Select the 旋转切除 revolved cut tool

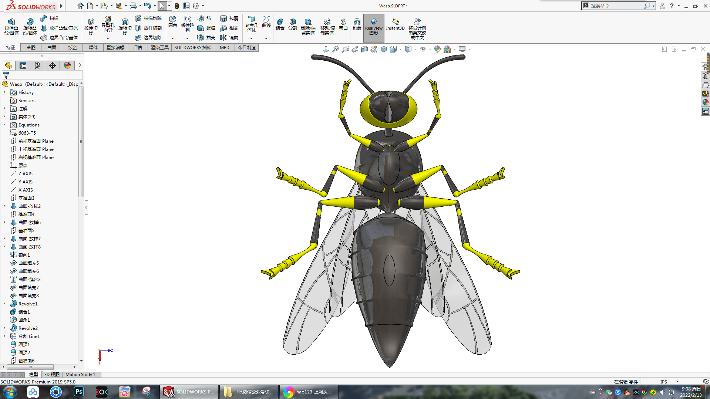pyautogui.click(x=125, y=27)
